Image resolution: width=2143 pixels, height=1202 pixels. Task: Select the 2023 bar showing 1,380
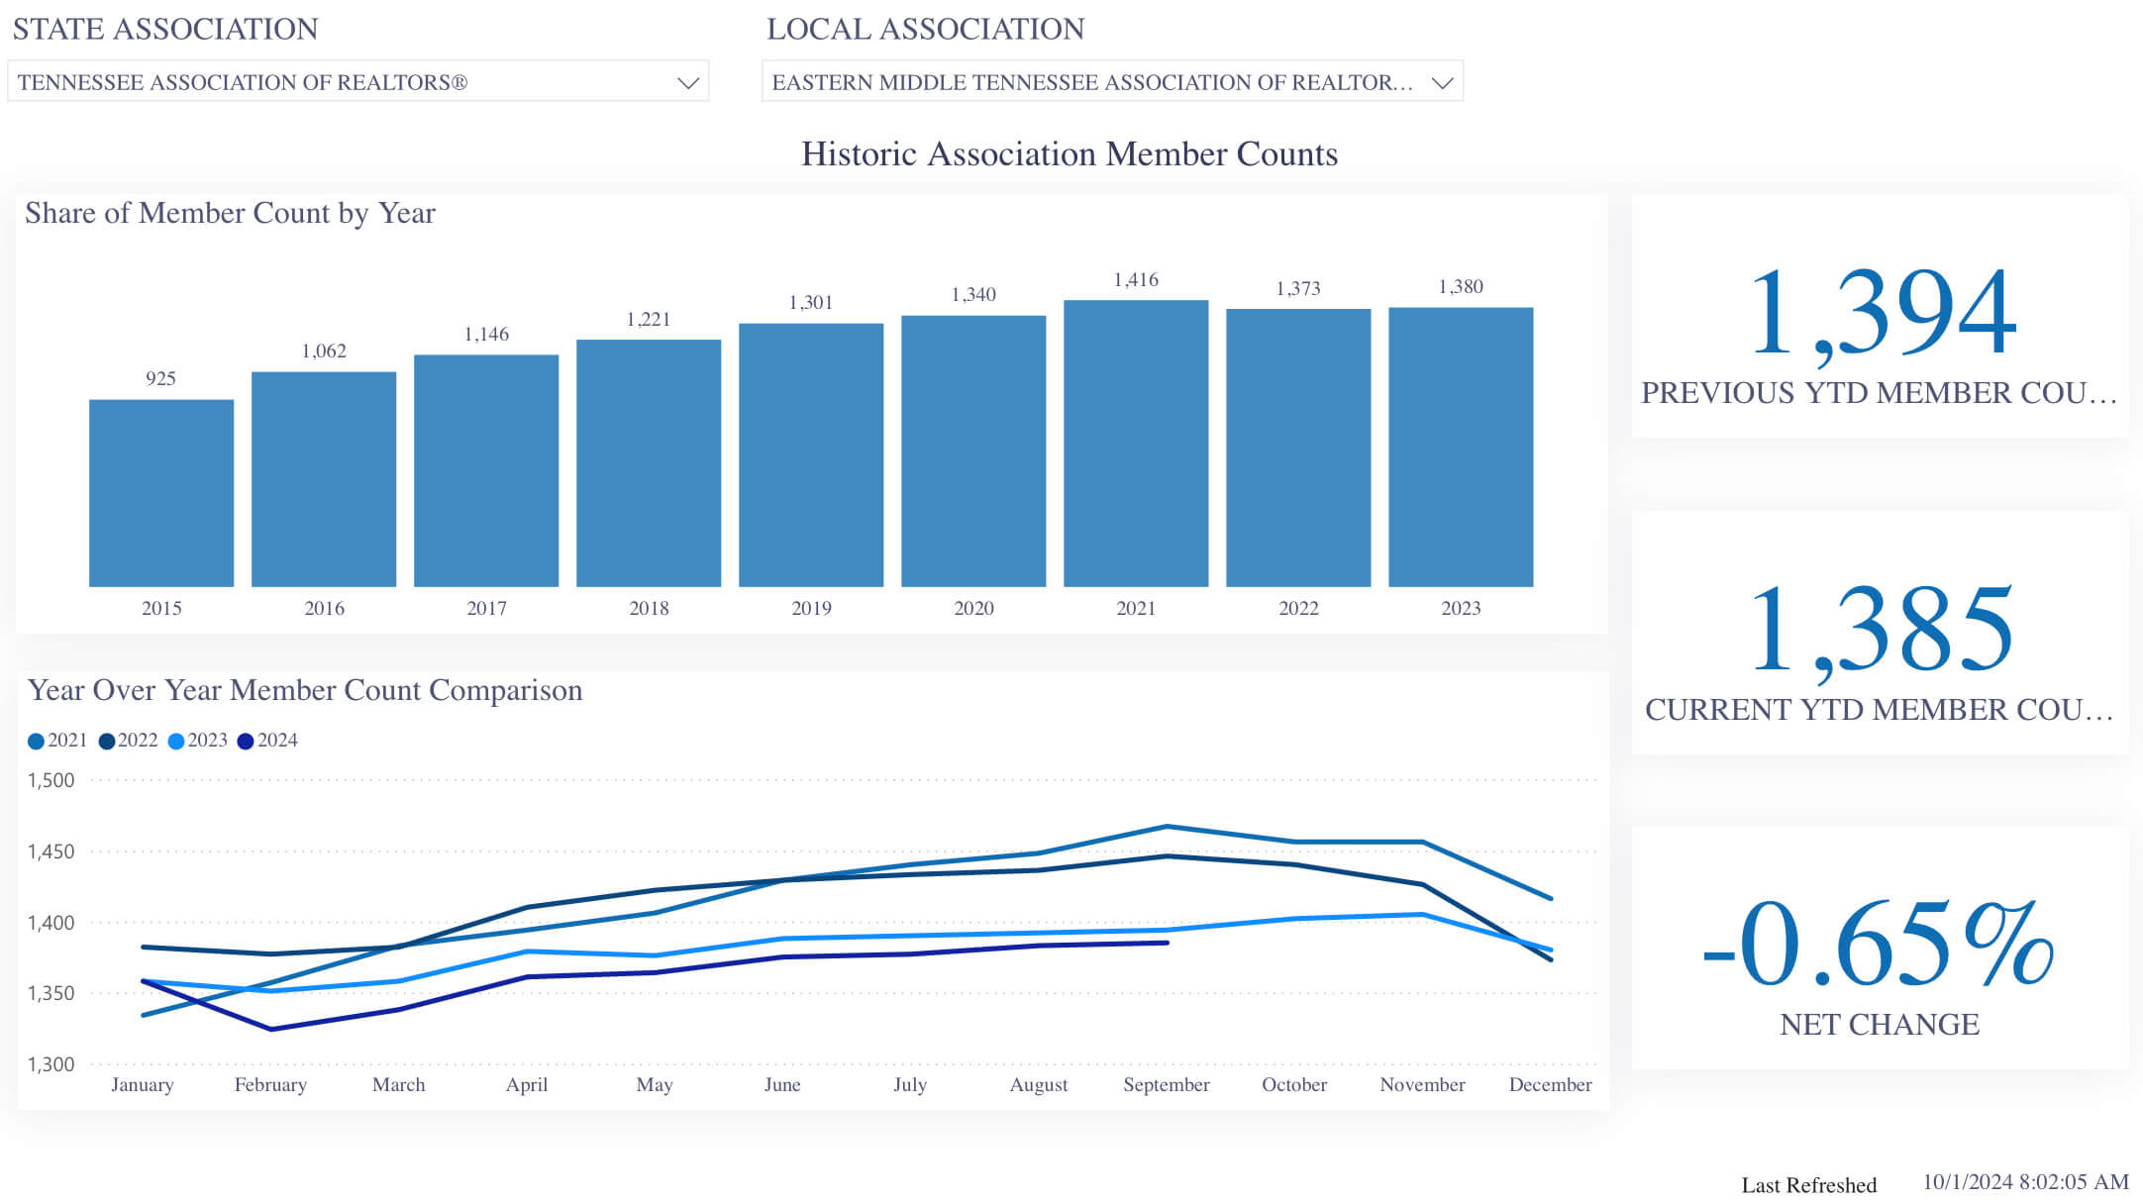coord(1461,447)
